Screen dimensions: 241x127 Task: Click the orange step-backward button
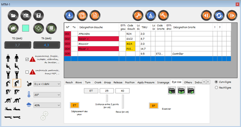pyautogui.click(x=206, y=16)
